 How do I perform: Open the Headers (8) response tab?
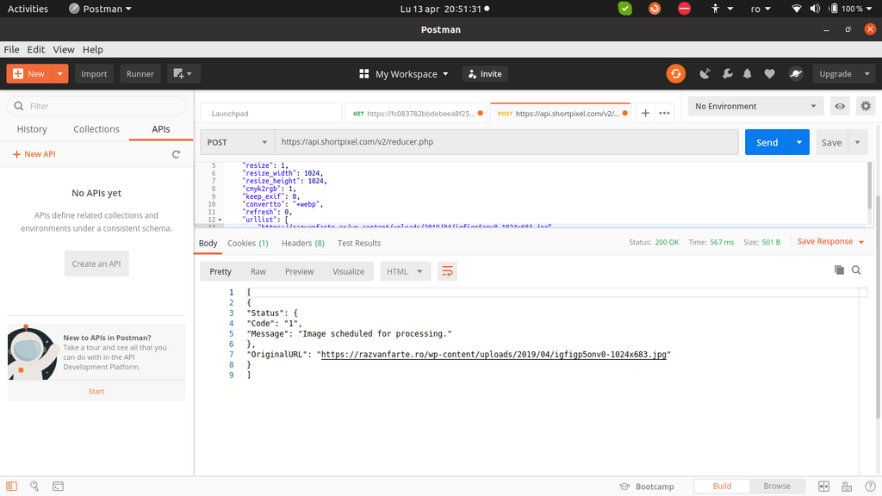[302, 244]
